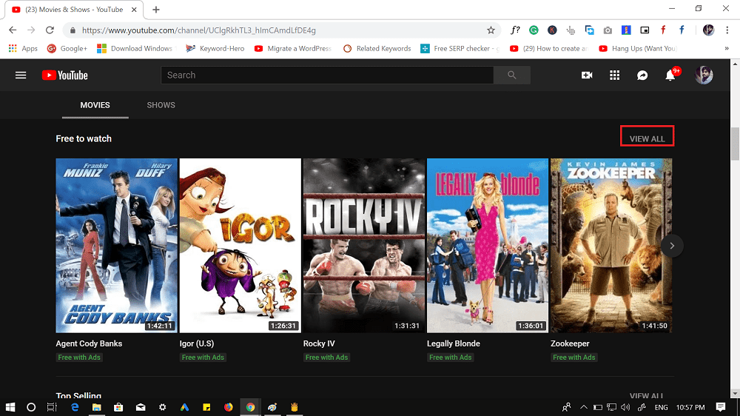740x416 pixels.
Task: Open the create video camera icon
Action: (587, 75)
